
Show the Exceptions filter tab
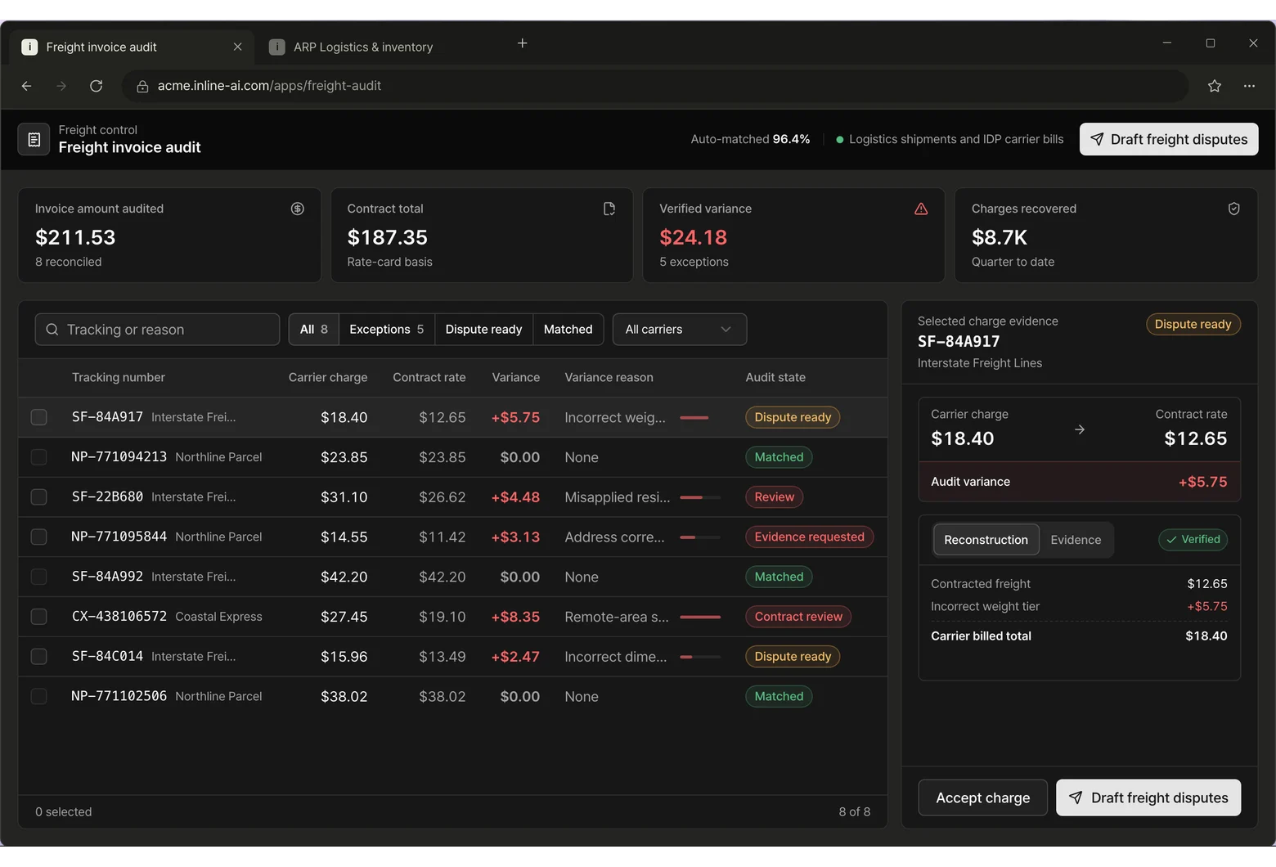click(x=387, y=330)
